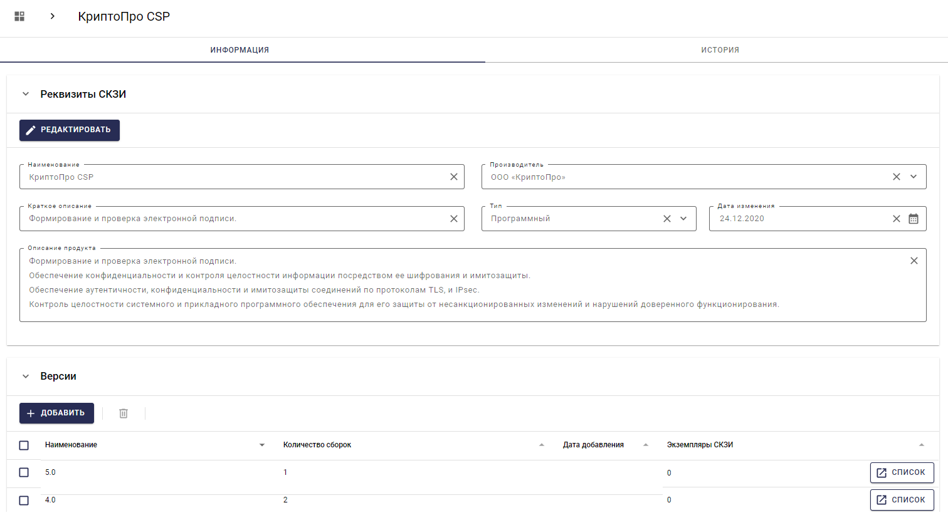Clear the Наименование field with X icon

454,177
